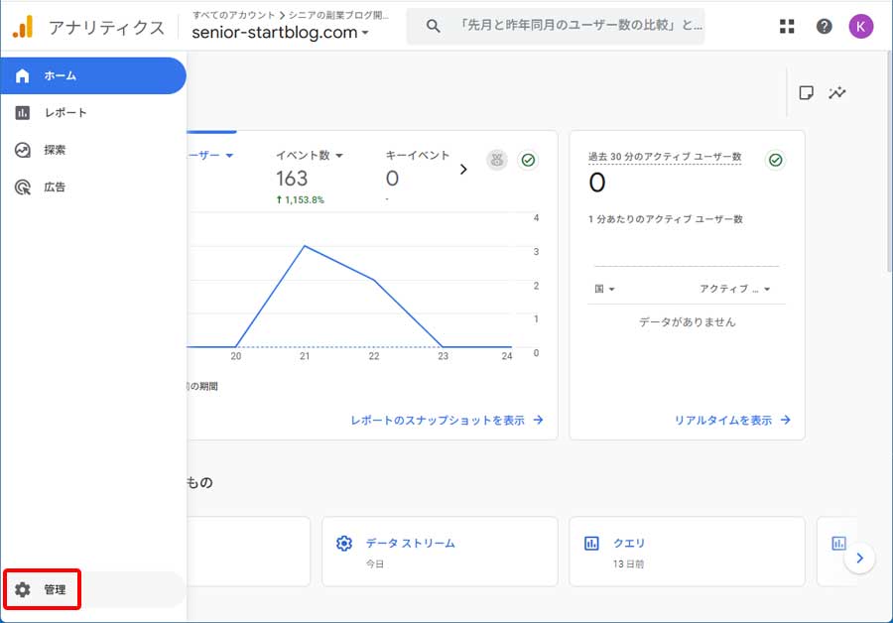Click the 管理 settings gear at bottom left
The width and height of the screenshot is (893, 623).
point(42,587)
